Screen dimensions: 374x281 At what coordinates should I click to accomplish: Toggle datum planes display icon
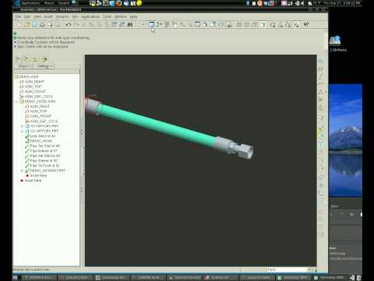pos(273,24)
